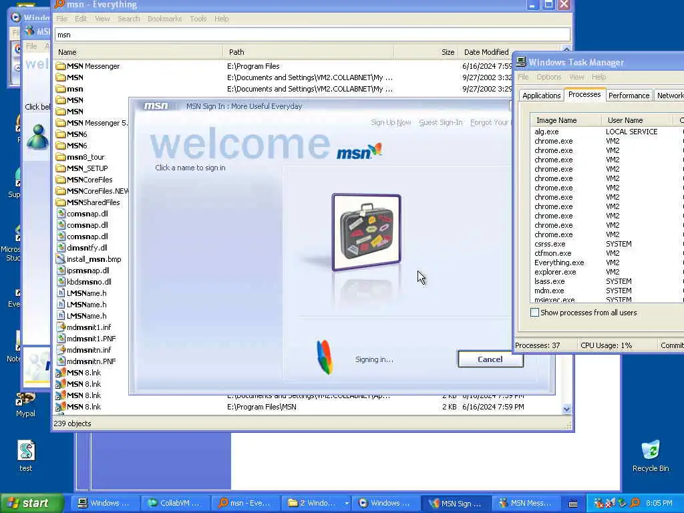The height and width of the screenshot is (513, 684).
Task: Click the ipsmsnap.dll file icon
Action: pyautogui.click(x=61, y=271)
